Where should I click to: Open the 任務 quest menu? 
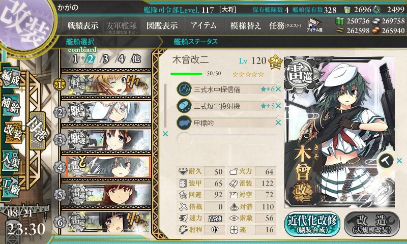tap(285, 25)
